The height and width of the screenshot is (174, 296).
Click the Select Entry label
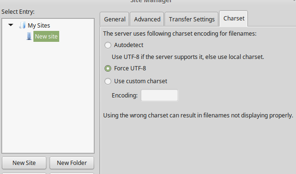18,12
